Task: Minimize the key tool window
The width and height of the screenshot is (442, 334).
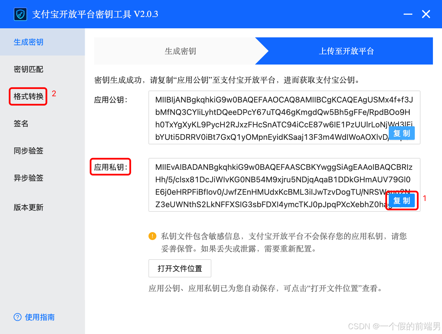Action: pos(408,14)
